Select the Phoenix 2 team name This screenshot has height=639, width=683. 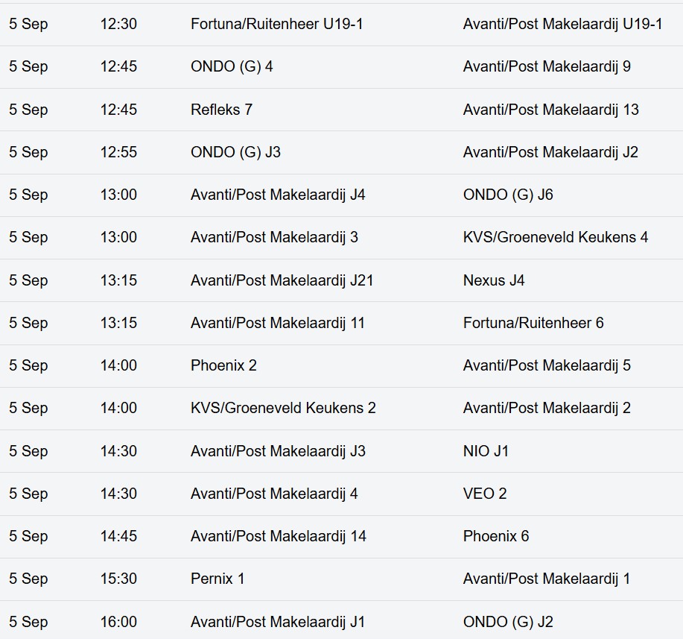click(x=224, y=365)
